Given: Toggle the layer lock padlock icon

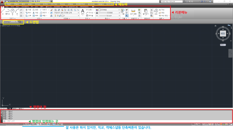Looking at the screenshot, I should click(60, 16).
